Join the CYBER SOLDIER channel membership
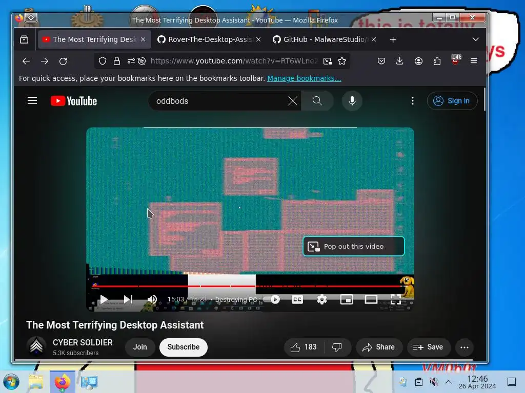The height and width of the screenshot is (393, 525). pyautogui.click(x=140, y=347)
